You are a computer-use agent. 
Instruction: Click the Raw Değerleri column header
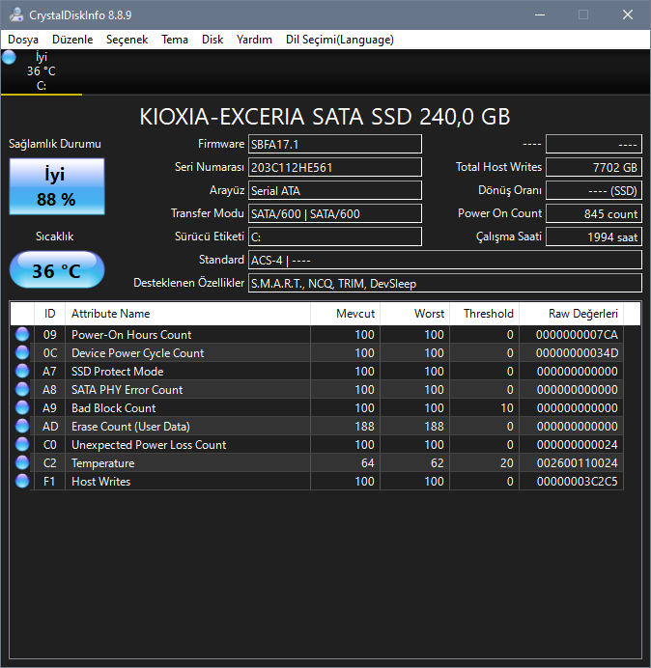571,314
